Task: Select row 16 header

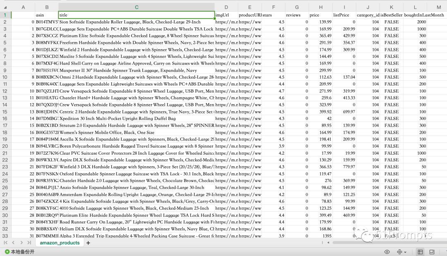Action: click(x=5, y=118)
